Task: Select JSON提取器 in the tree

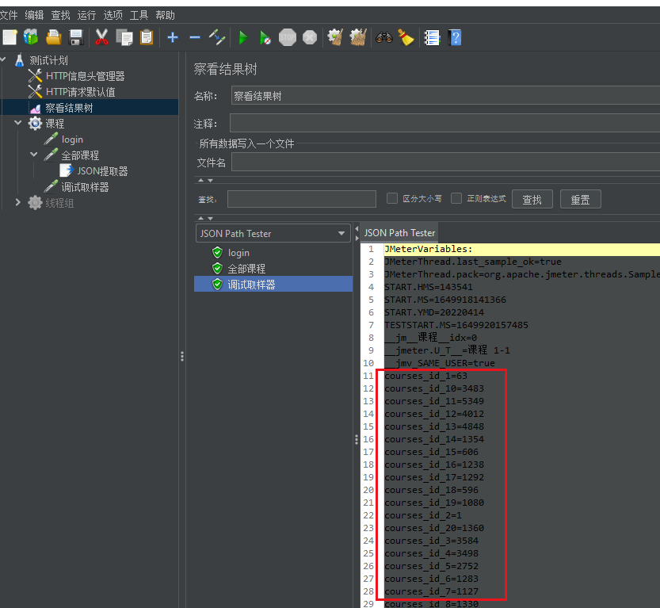Action: point(102,171)
